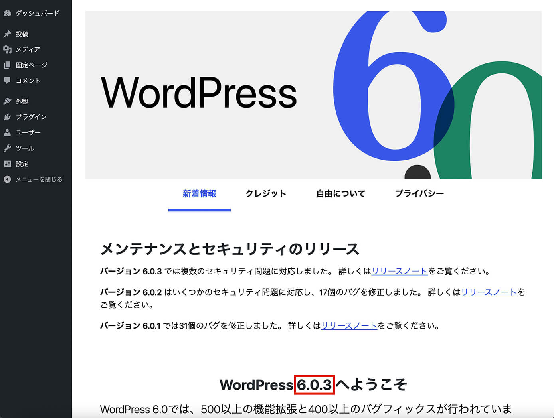This screenshot has width=554, height=418.
Task: Click the bold text バージョン 6.0.1
Action: 130,326
